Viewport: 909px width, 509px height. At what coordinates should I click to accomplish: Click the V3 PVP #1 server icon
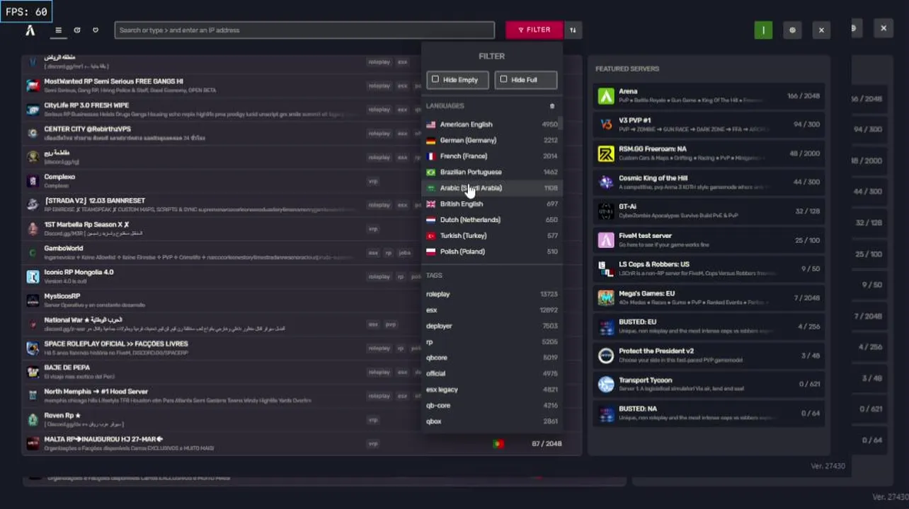click(606, 124)
